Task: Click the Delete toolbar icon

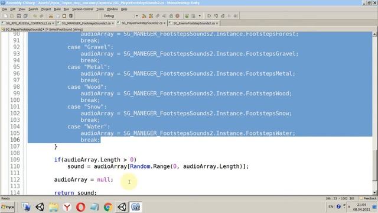Action: (x=71, y=16)
